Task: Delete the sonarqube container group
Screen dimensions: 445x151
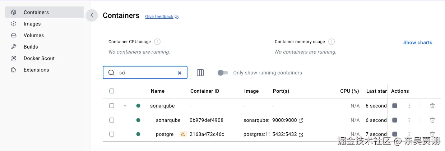Action: [432, 106]
